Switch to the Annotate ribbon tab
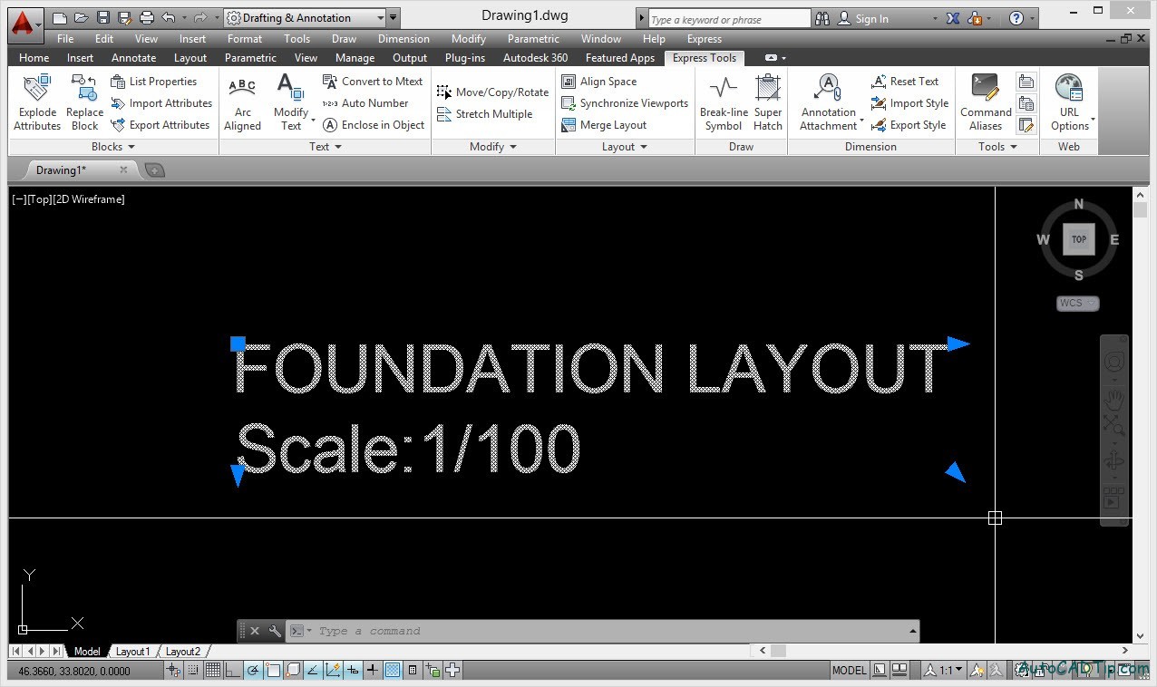 pyautogui.click(x=133, y=58)
